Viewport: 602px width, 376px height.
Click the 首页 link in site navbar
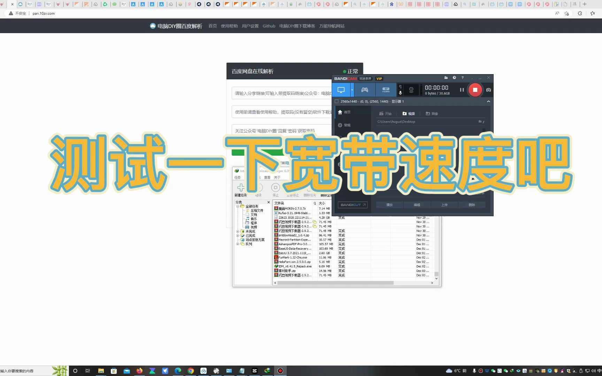pos(213,26)
